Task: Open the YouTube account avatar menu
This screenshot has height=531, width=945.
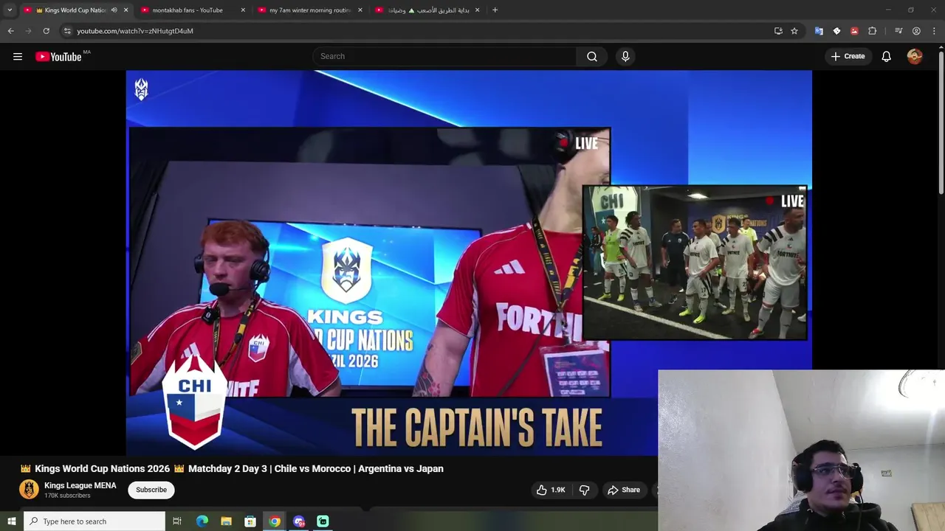Action: point(915,56)
